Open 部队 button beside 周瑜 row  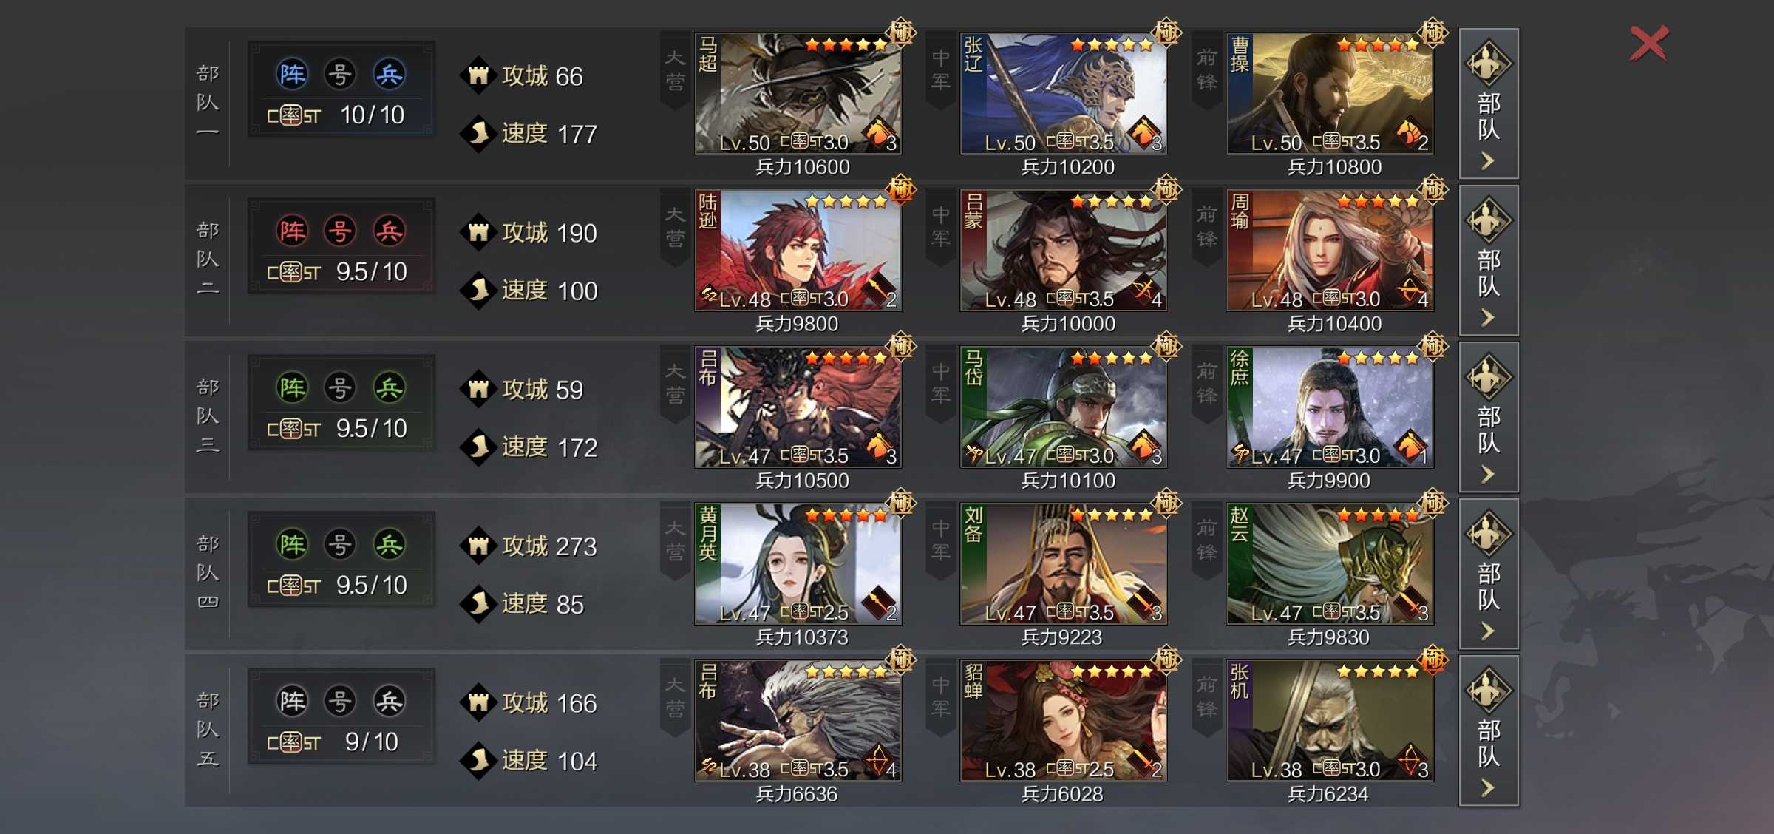pyautogui.click(x=1489, y=260)
